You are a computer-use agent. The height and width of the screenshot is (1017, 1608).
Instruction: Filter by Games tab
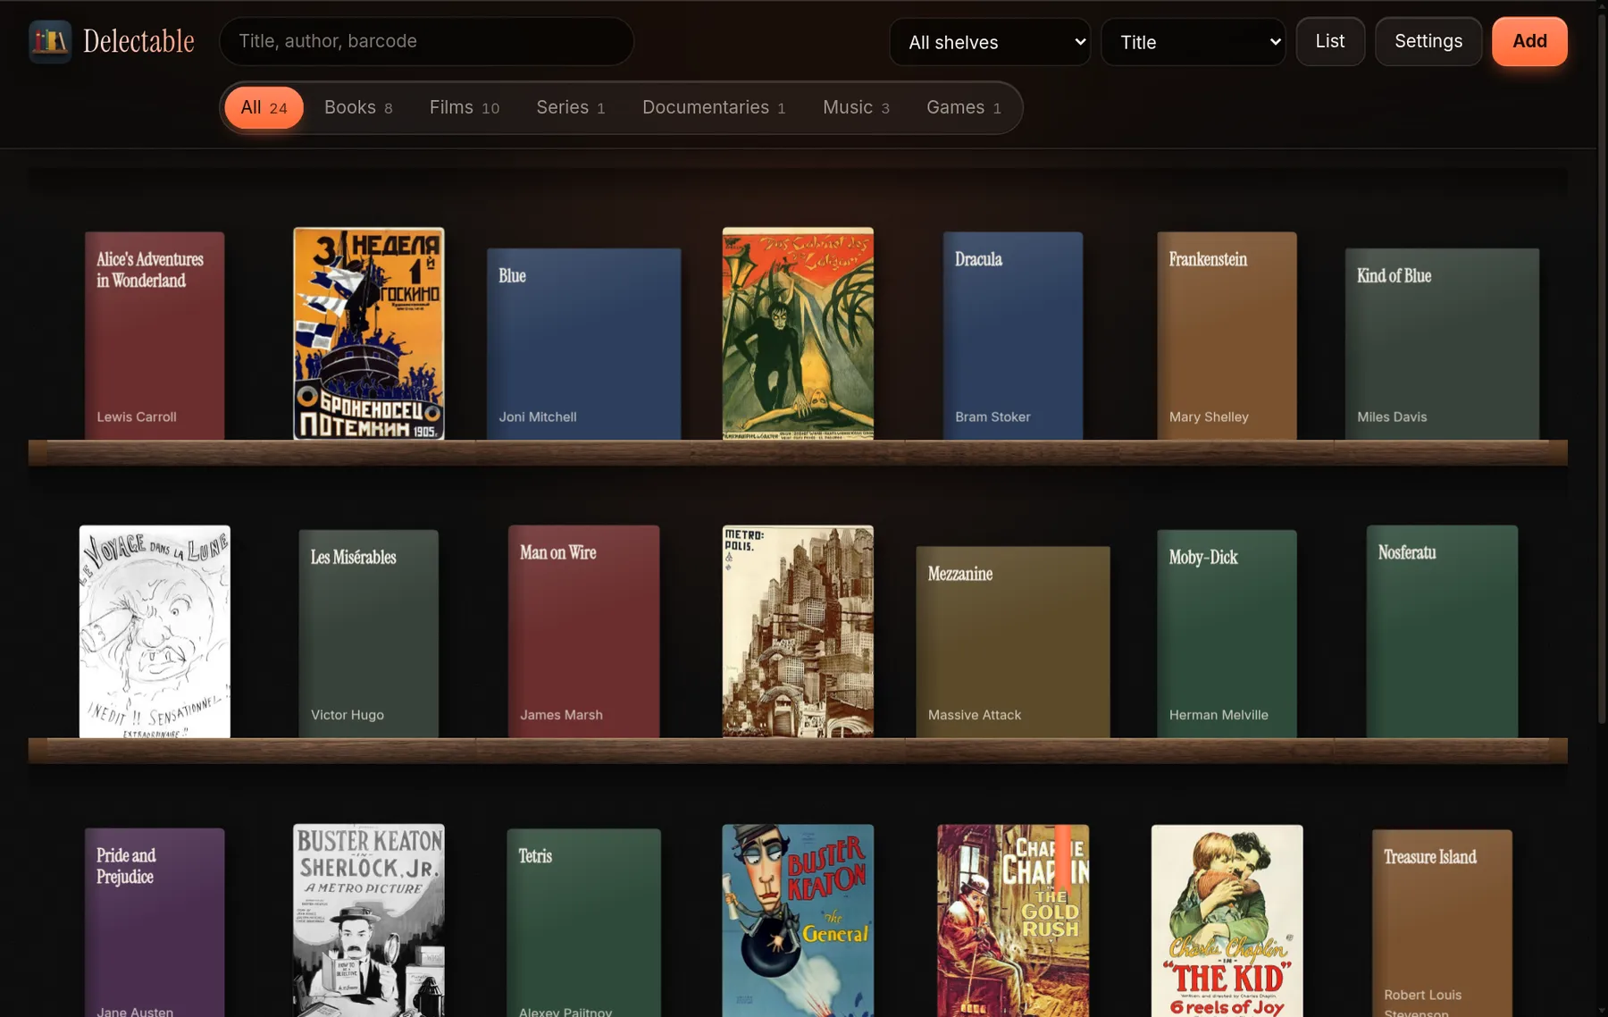[x=963, y=107]
